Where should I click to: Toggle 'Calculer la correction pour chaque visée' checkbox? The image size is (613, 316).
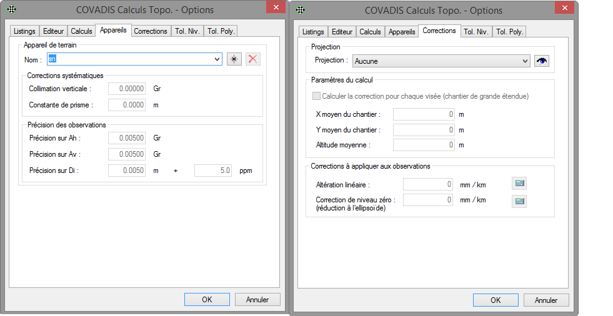(316, 96)
